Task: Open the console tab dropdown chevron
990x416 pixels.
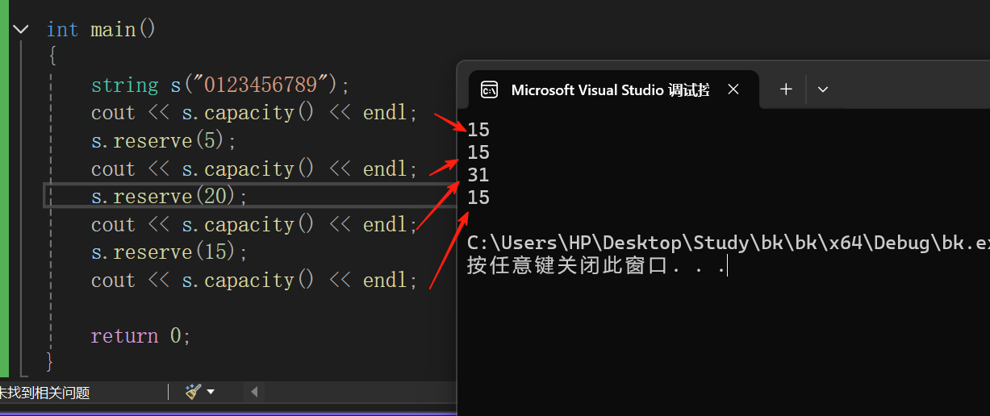Action: tap(823, 89)
